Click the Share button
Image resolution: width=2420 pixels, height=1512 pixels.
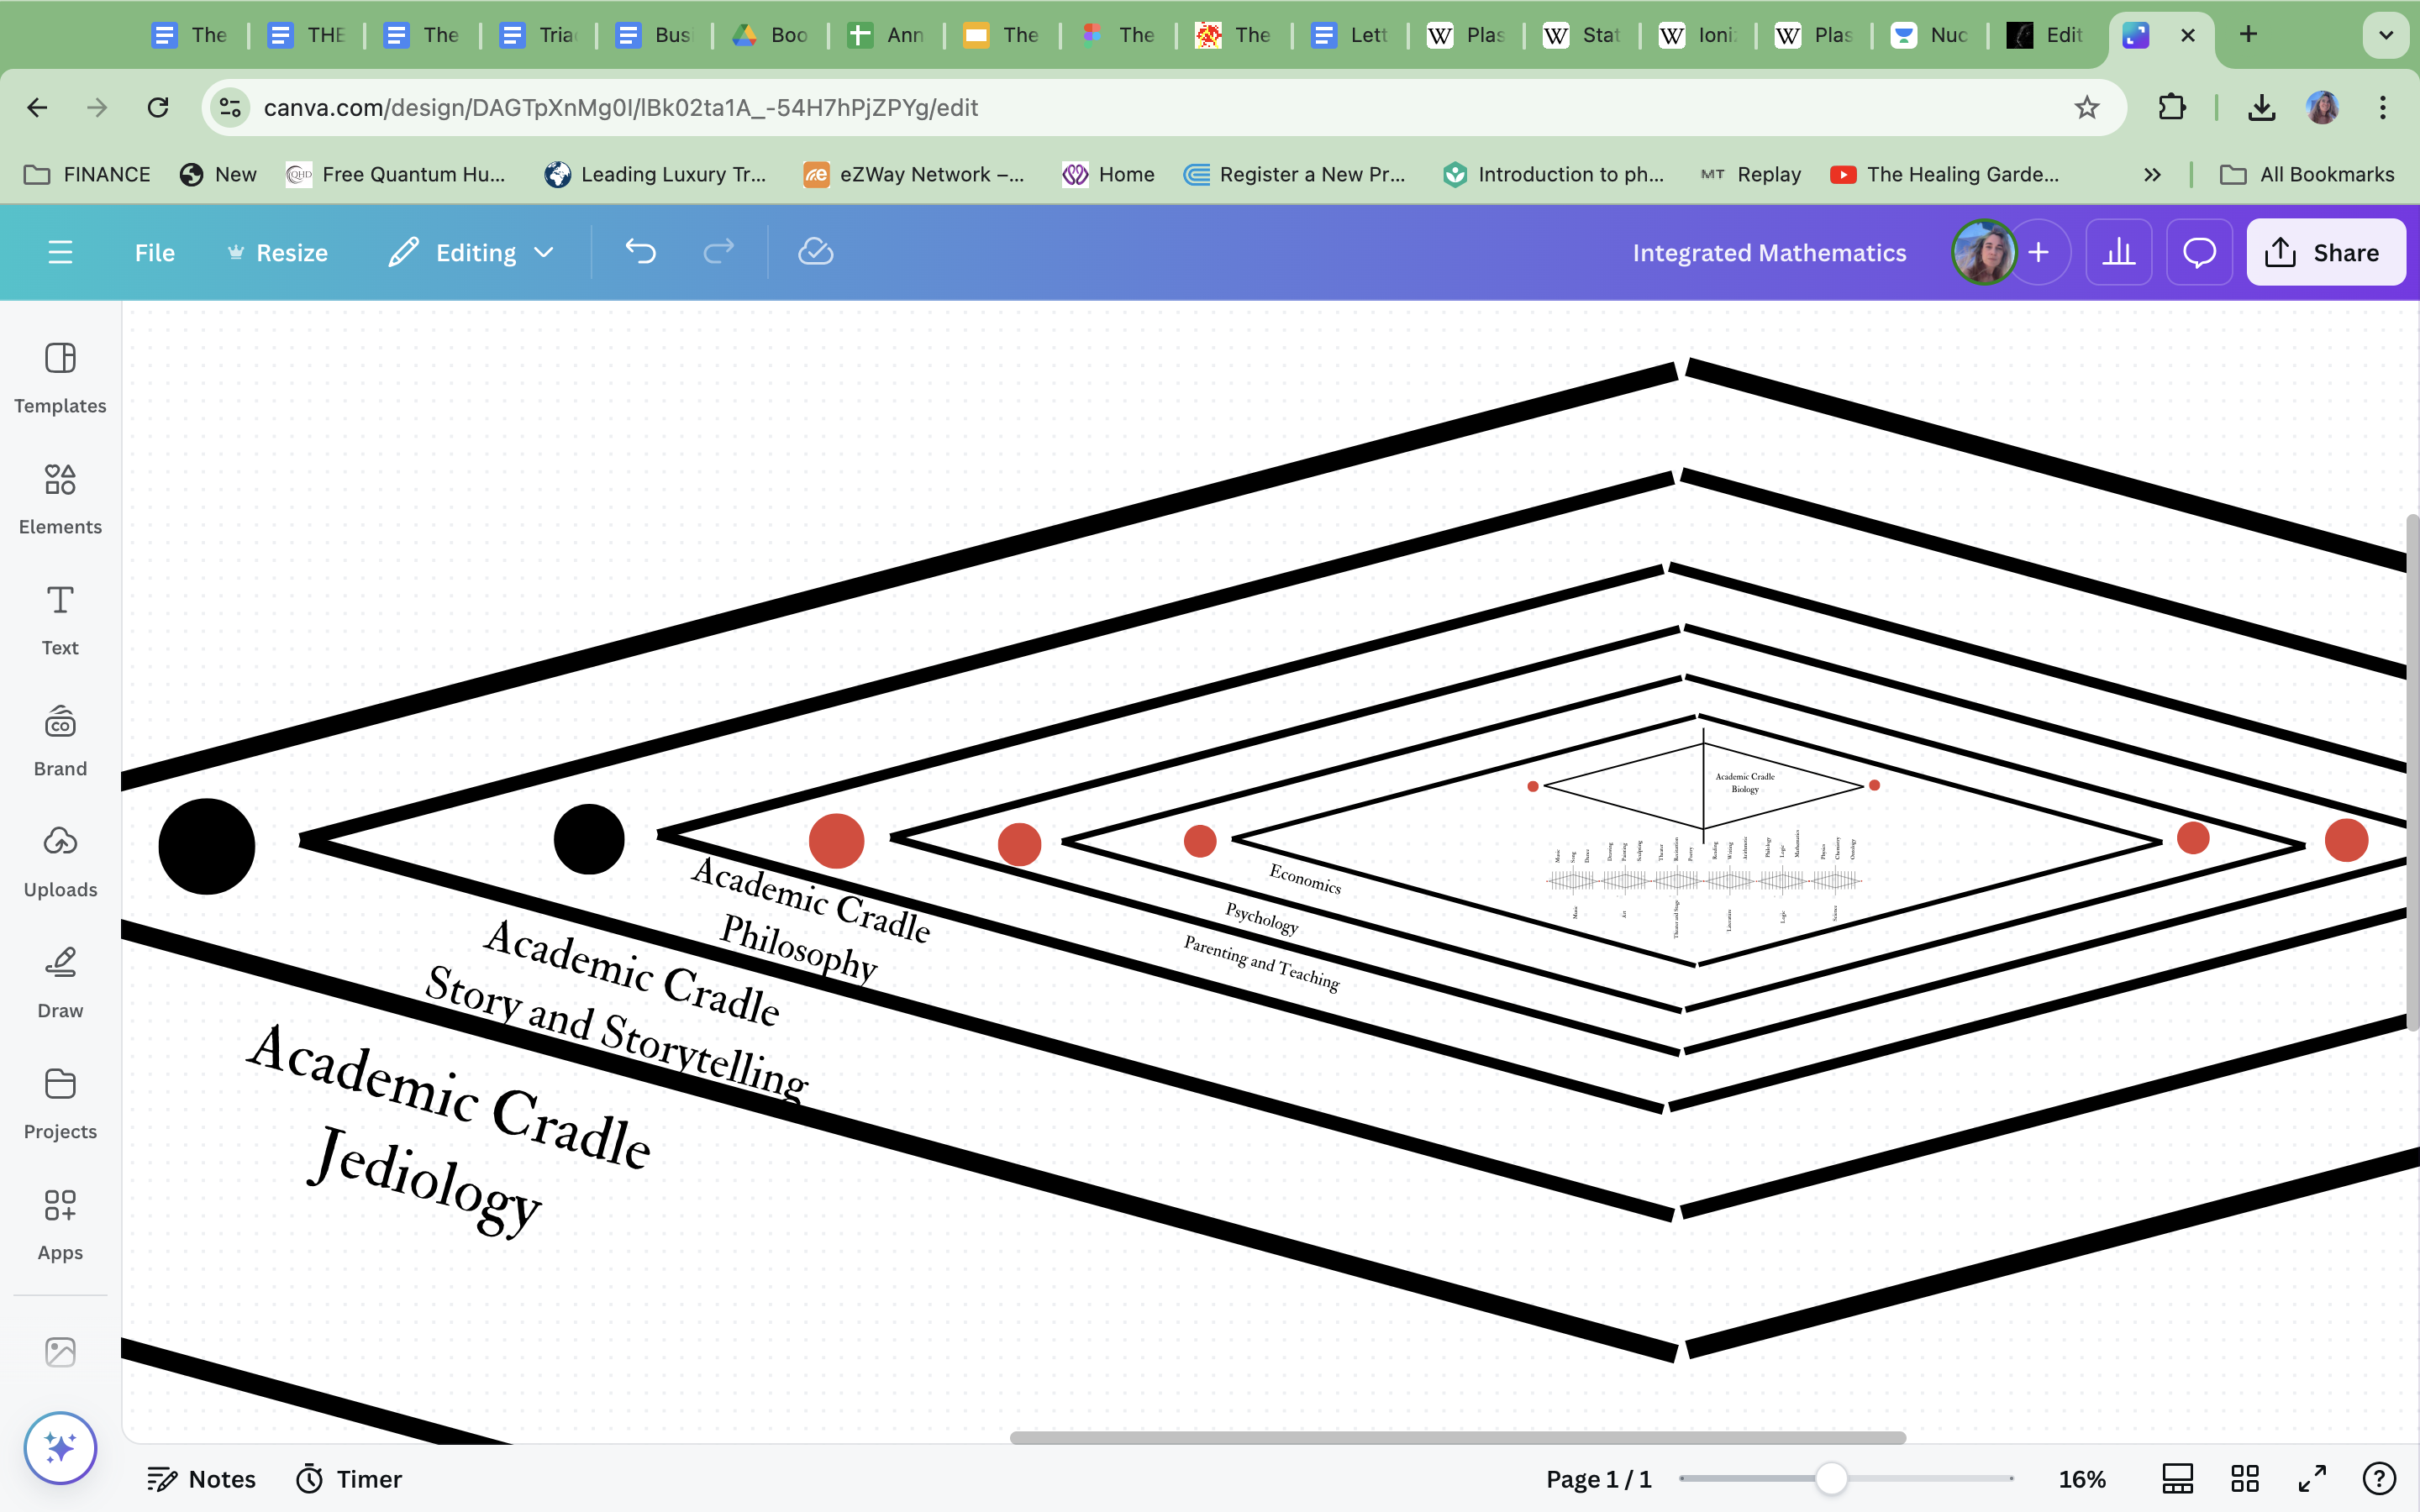point(2325,252)
